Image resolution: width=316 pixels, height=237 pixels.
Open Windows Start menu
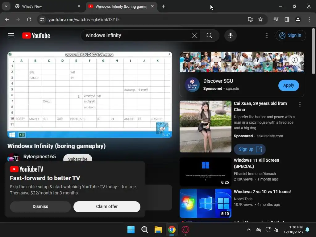(131, 230)
